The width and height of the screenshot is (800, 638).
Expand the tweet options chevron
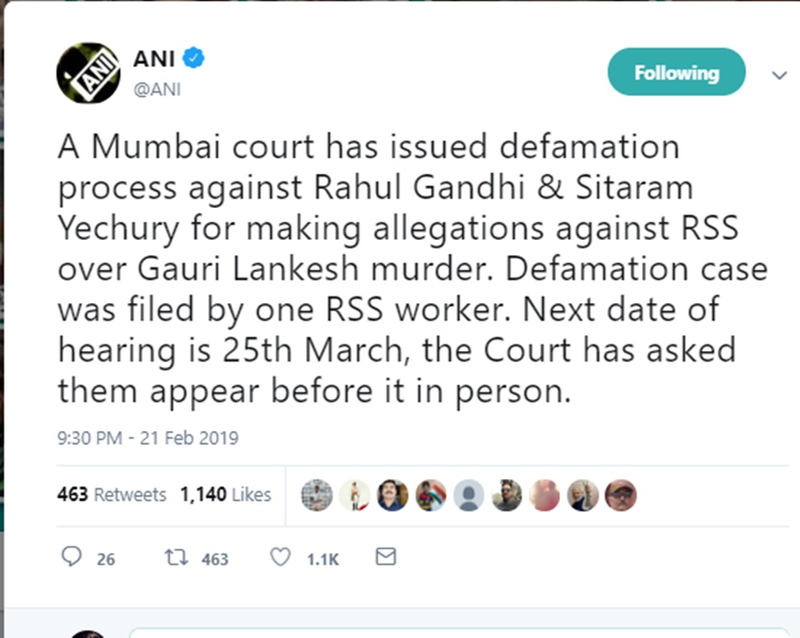778,75
